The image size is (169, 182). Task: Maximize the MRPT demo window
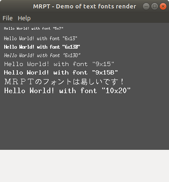tap(155, 6)
